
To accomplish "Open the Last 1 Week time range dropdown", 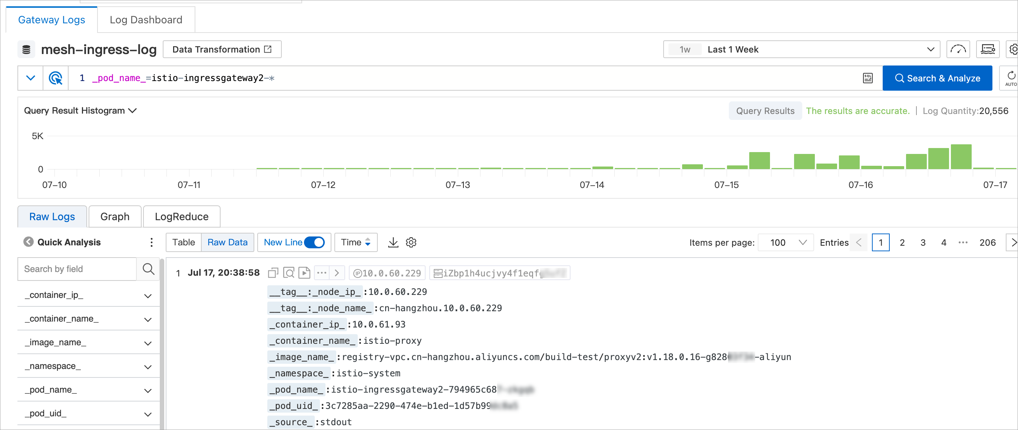I will 801,49.
